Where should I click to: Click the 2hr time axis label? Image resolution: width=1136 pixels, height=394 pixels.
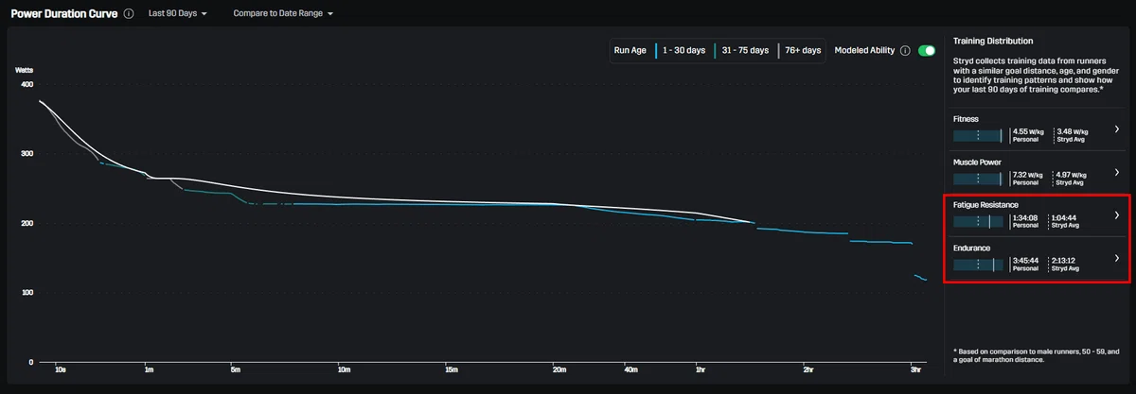click(808, 369)
